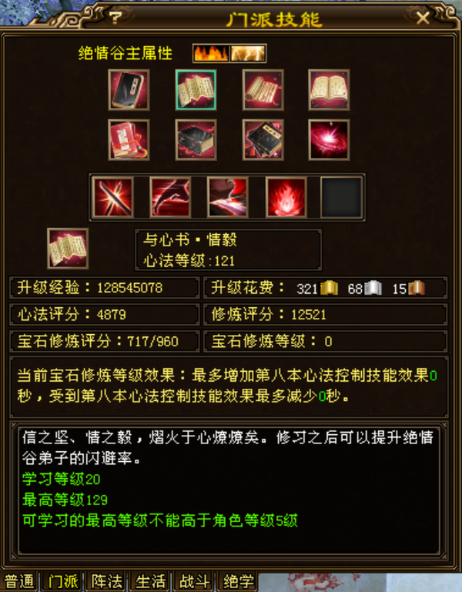
Task: Select the black book manual icon
Action: coord(129,90)
